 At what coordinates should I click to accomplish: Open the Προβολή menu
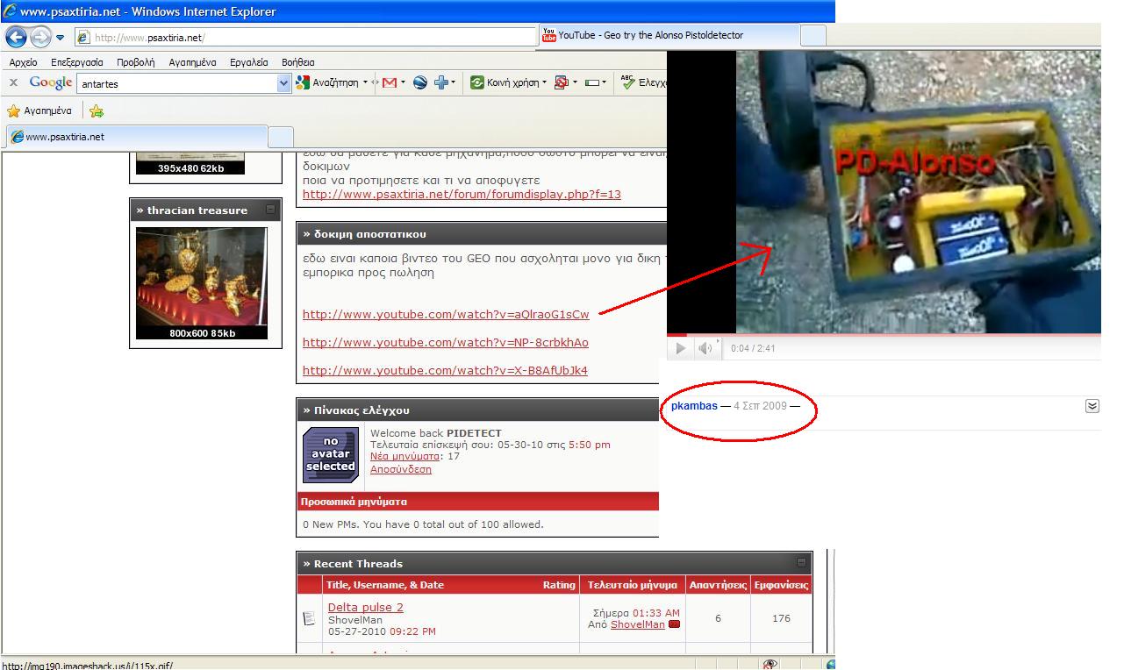point(136,62)
